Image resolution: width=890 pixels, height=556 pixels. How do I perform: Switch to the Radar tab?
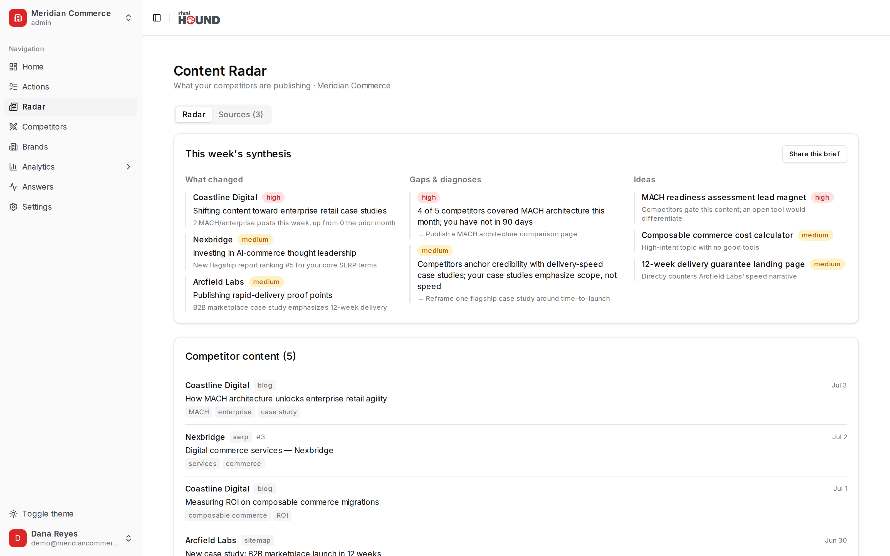coord(194,114)
